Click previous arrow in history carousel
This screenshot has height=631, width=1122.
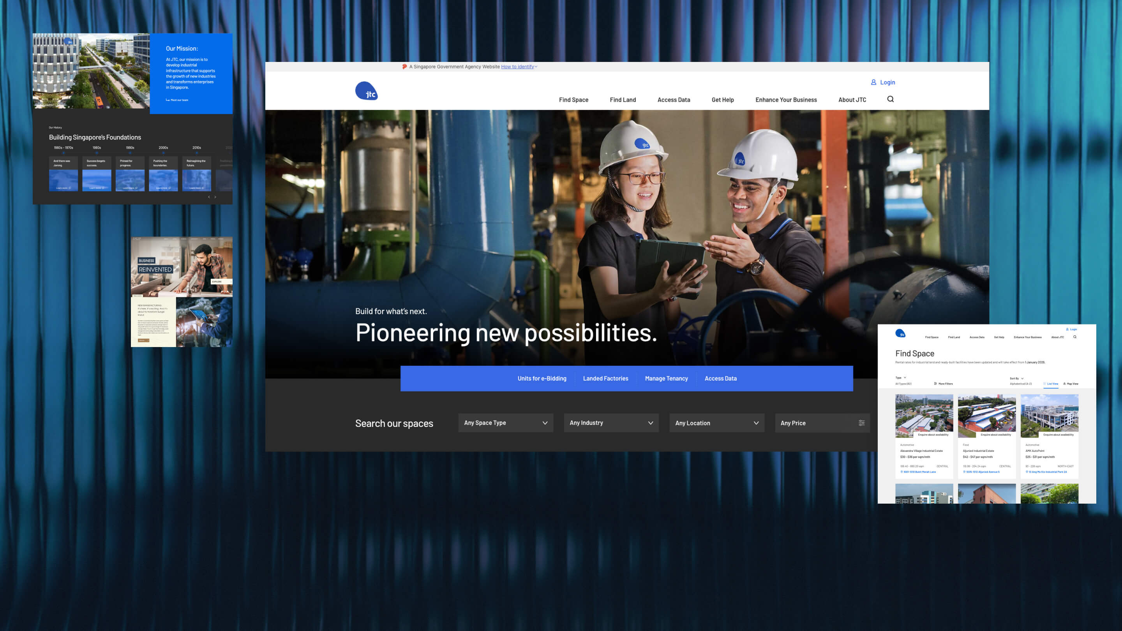[x=209, y=197]
